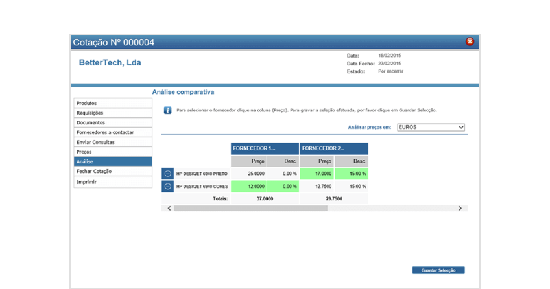Click the total 29.7500
Image resolution: width=550 pixels, height=289 pixels.
pyautogui.click(x=334, y=199)
